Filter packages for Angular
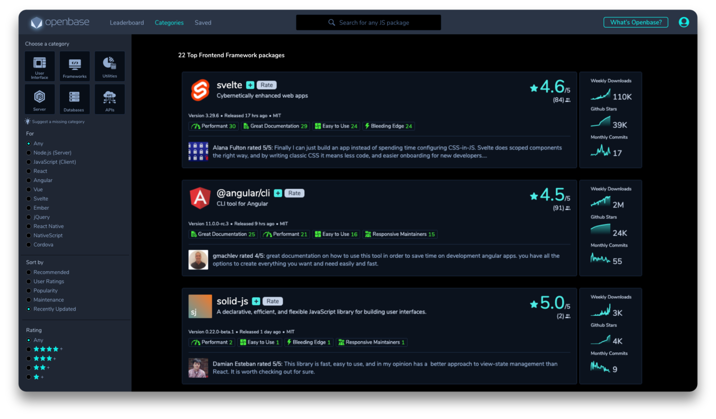Image resolution: width=716 pixels, height=419 pixels. (39, 181)
